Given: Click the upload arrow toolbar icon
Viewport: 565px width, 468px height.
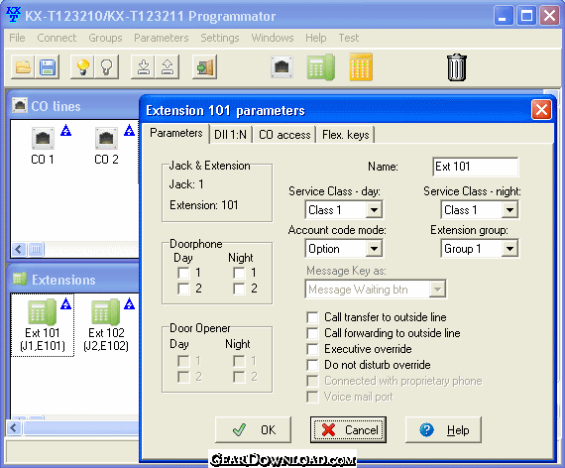Looking at the screenshot, I should pos(167,67).
